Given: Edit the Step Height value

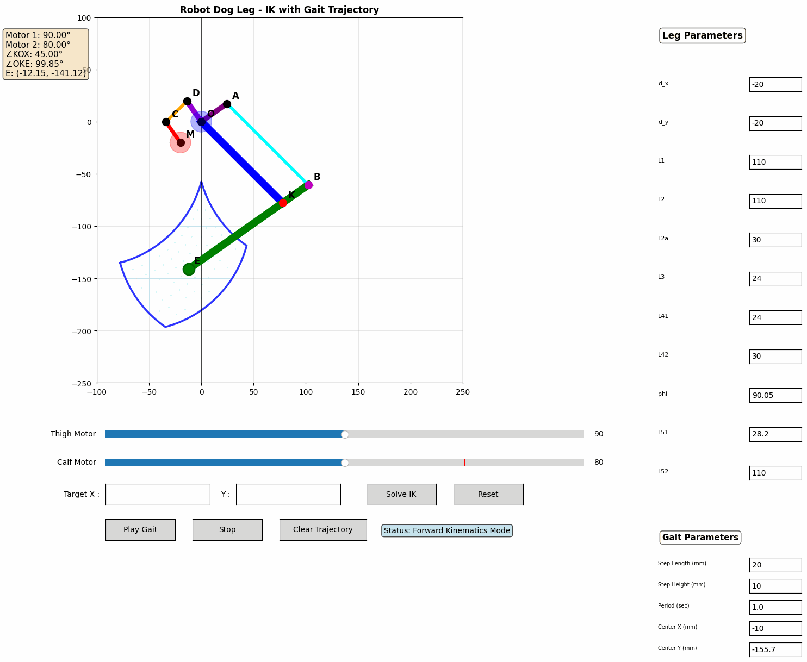Looking at the screenshot, I should [x=775, y=586].
